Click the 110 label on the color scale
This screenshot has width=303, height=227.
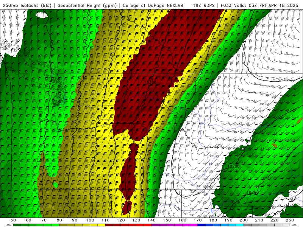point(105,220)
